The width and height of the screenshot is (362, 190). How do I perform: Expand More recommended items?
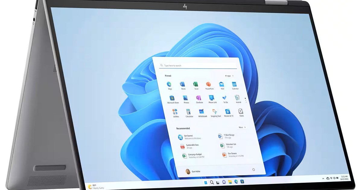(242, 127)
